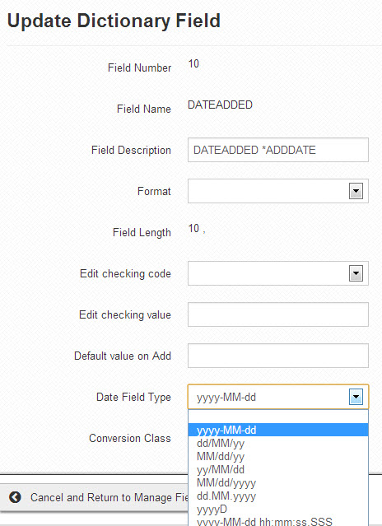Focus the Edit checking value field

[x=278, y=314]
